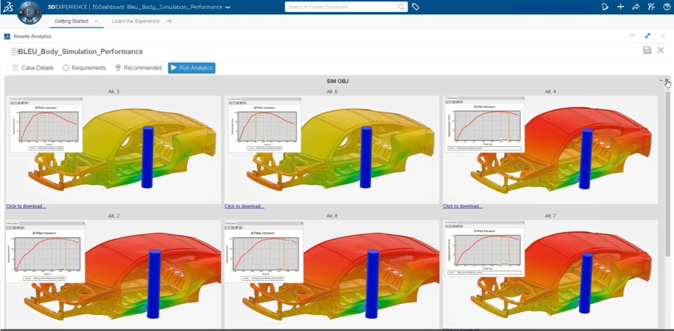Close the SIM OBJ panel
The width and height of the screenshot is (674, 331).
click(x=667, y=81)
